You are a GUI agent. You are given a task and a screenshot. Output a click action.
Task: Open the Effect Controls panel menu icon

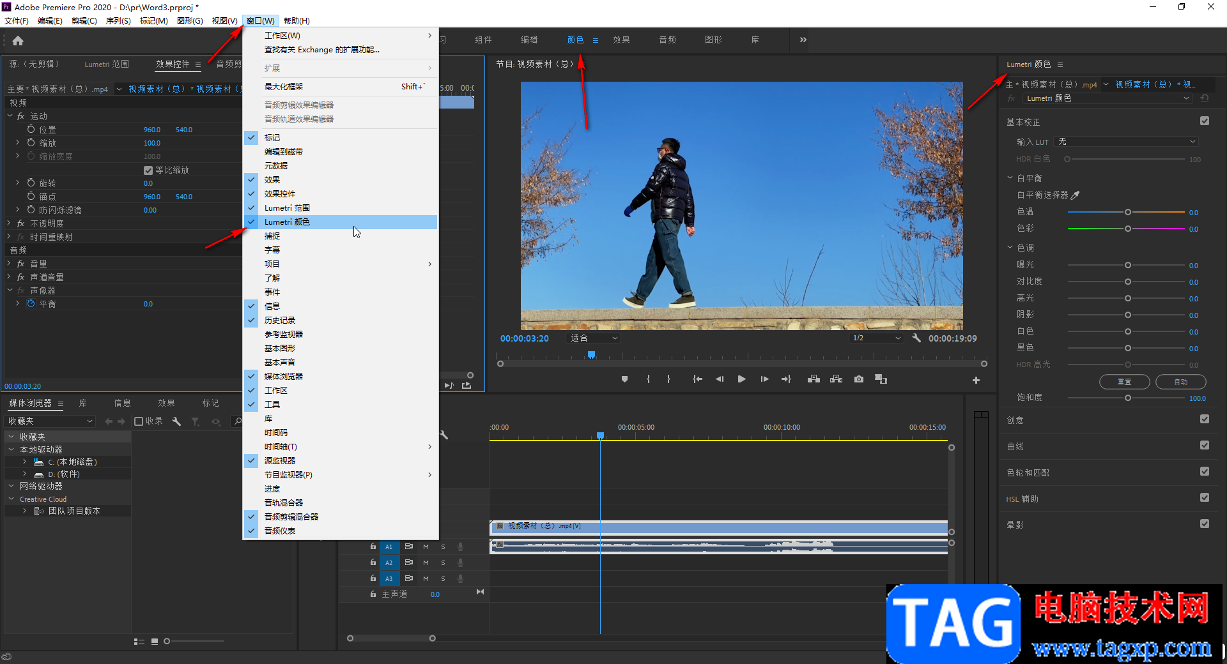pos(198,64)
